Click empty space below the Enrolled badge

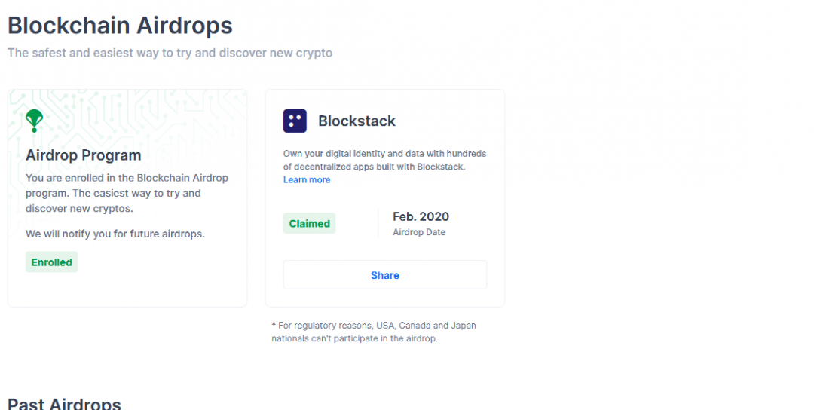(127, 290)
